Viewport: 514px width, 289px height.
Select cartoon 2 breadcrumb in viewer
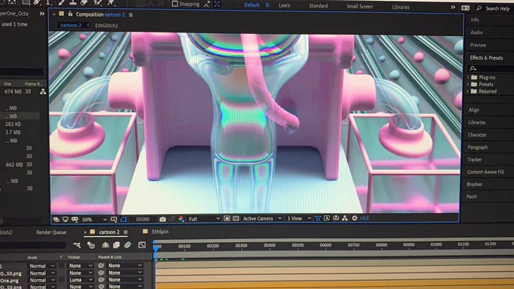point(71,25)
